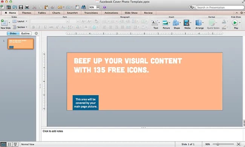The width and height of the screenshot is (245, 147).
Task: Open the zoom percentage dropdown in toolbar
Action: (x=98, y=7)
